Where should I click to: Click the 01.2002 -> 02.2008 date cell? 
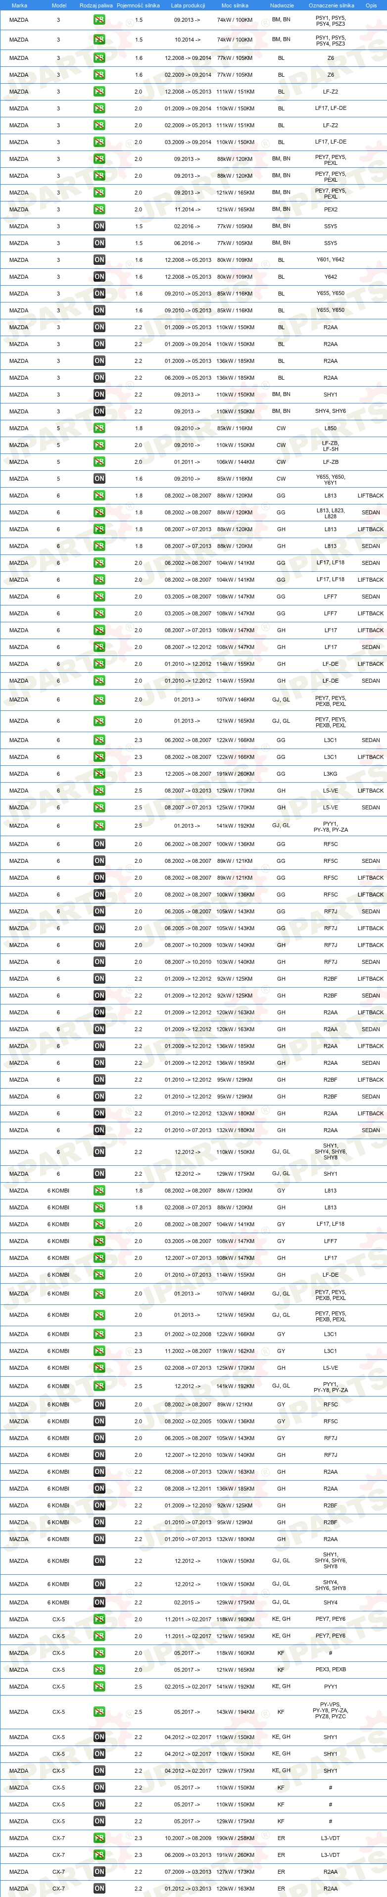pyautogui.click(x=188, y=1334)
